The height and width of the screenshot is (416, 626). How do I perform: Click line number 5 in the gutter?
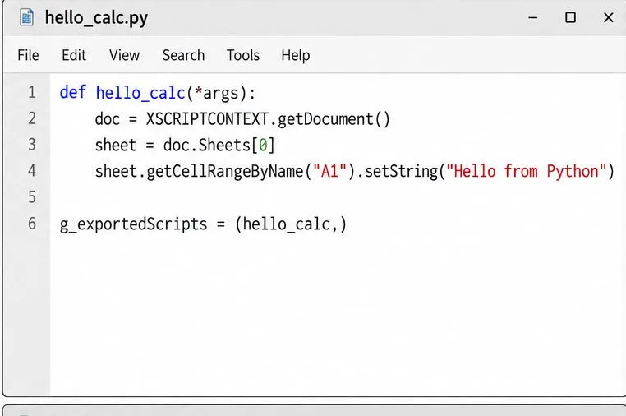pyautogui.click(x=32, y=197)
